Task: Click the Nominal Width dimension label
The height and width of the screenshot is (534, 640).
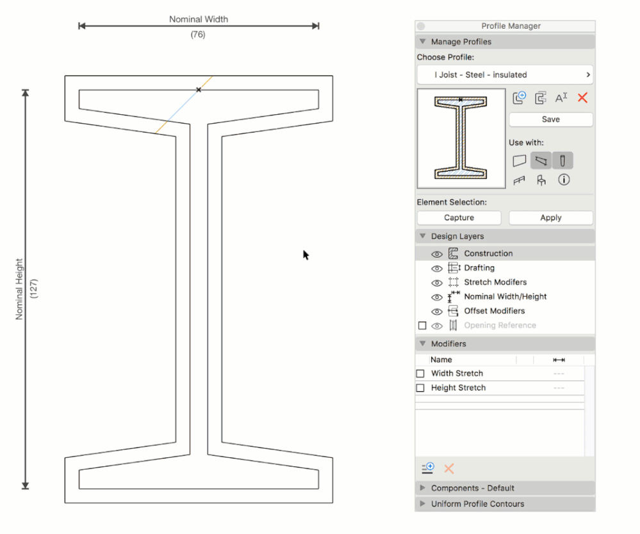Action: (199, 19)
